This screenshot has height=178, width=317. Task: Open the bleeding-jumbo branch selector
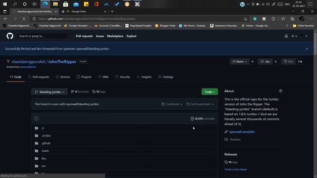click(50, 92)
